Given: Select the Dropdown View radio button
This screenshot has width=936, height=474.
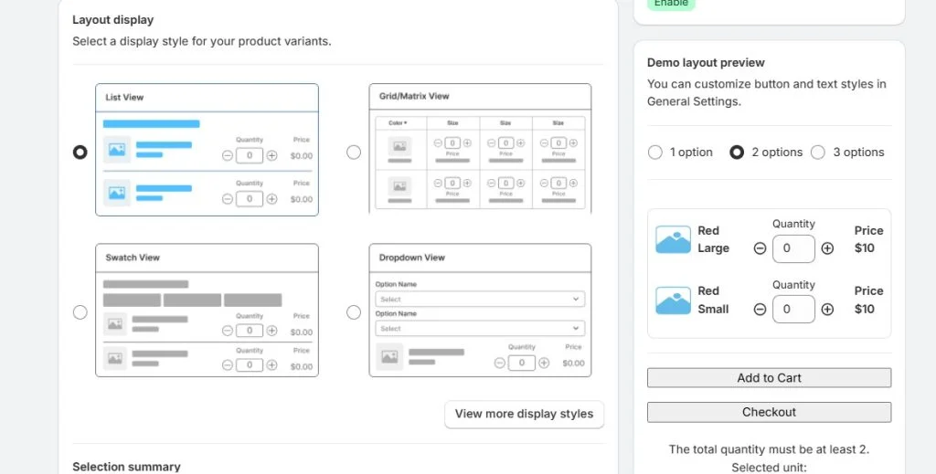Looking at the screenshot, I should [x=354, y=312].
